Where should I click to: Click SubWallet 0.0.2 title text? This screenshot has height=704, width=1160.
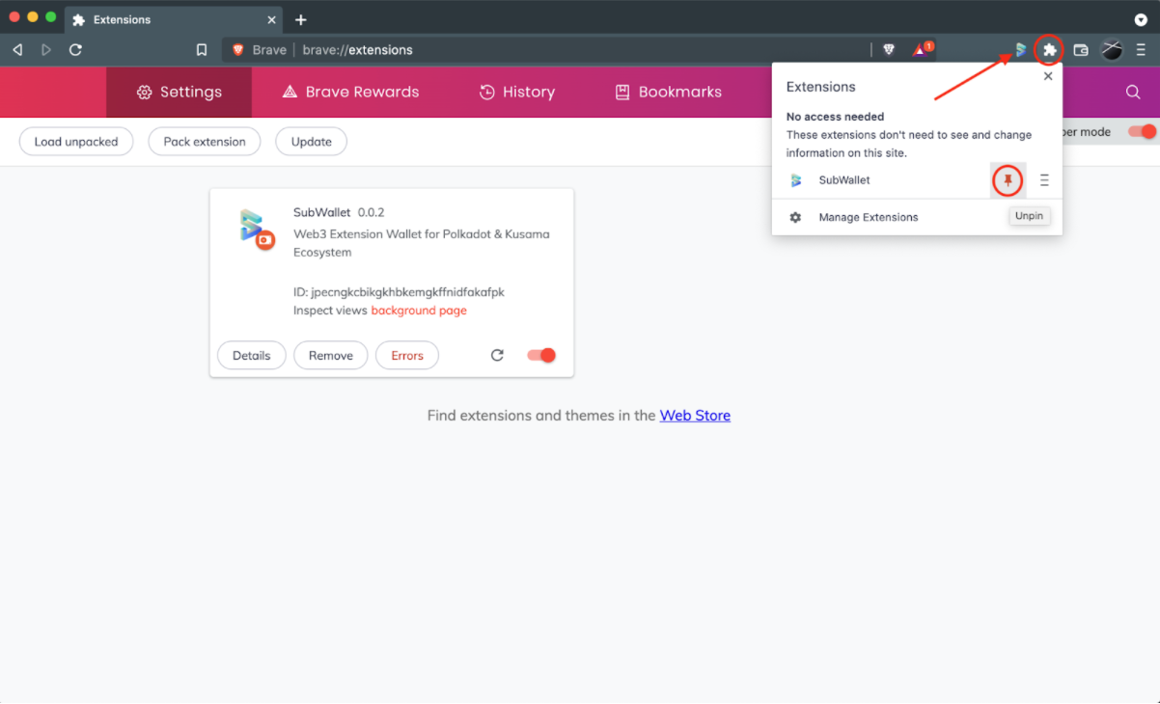click(339, 212)
